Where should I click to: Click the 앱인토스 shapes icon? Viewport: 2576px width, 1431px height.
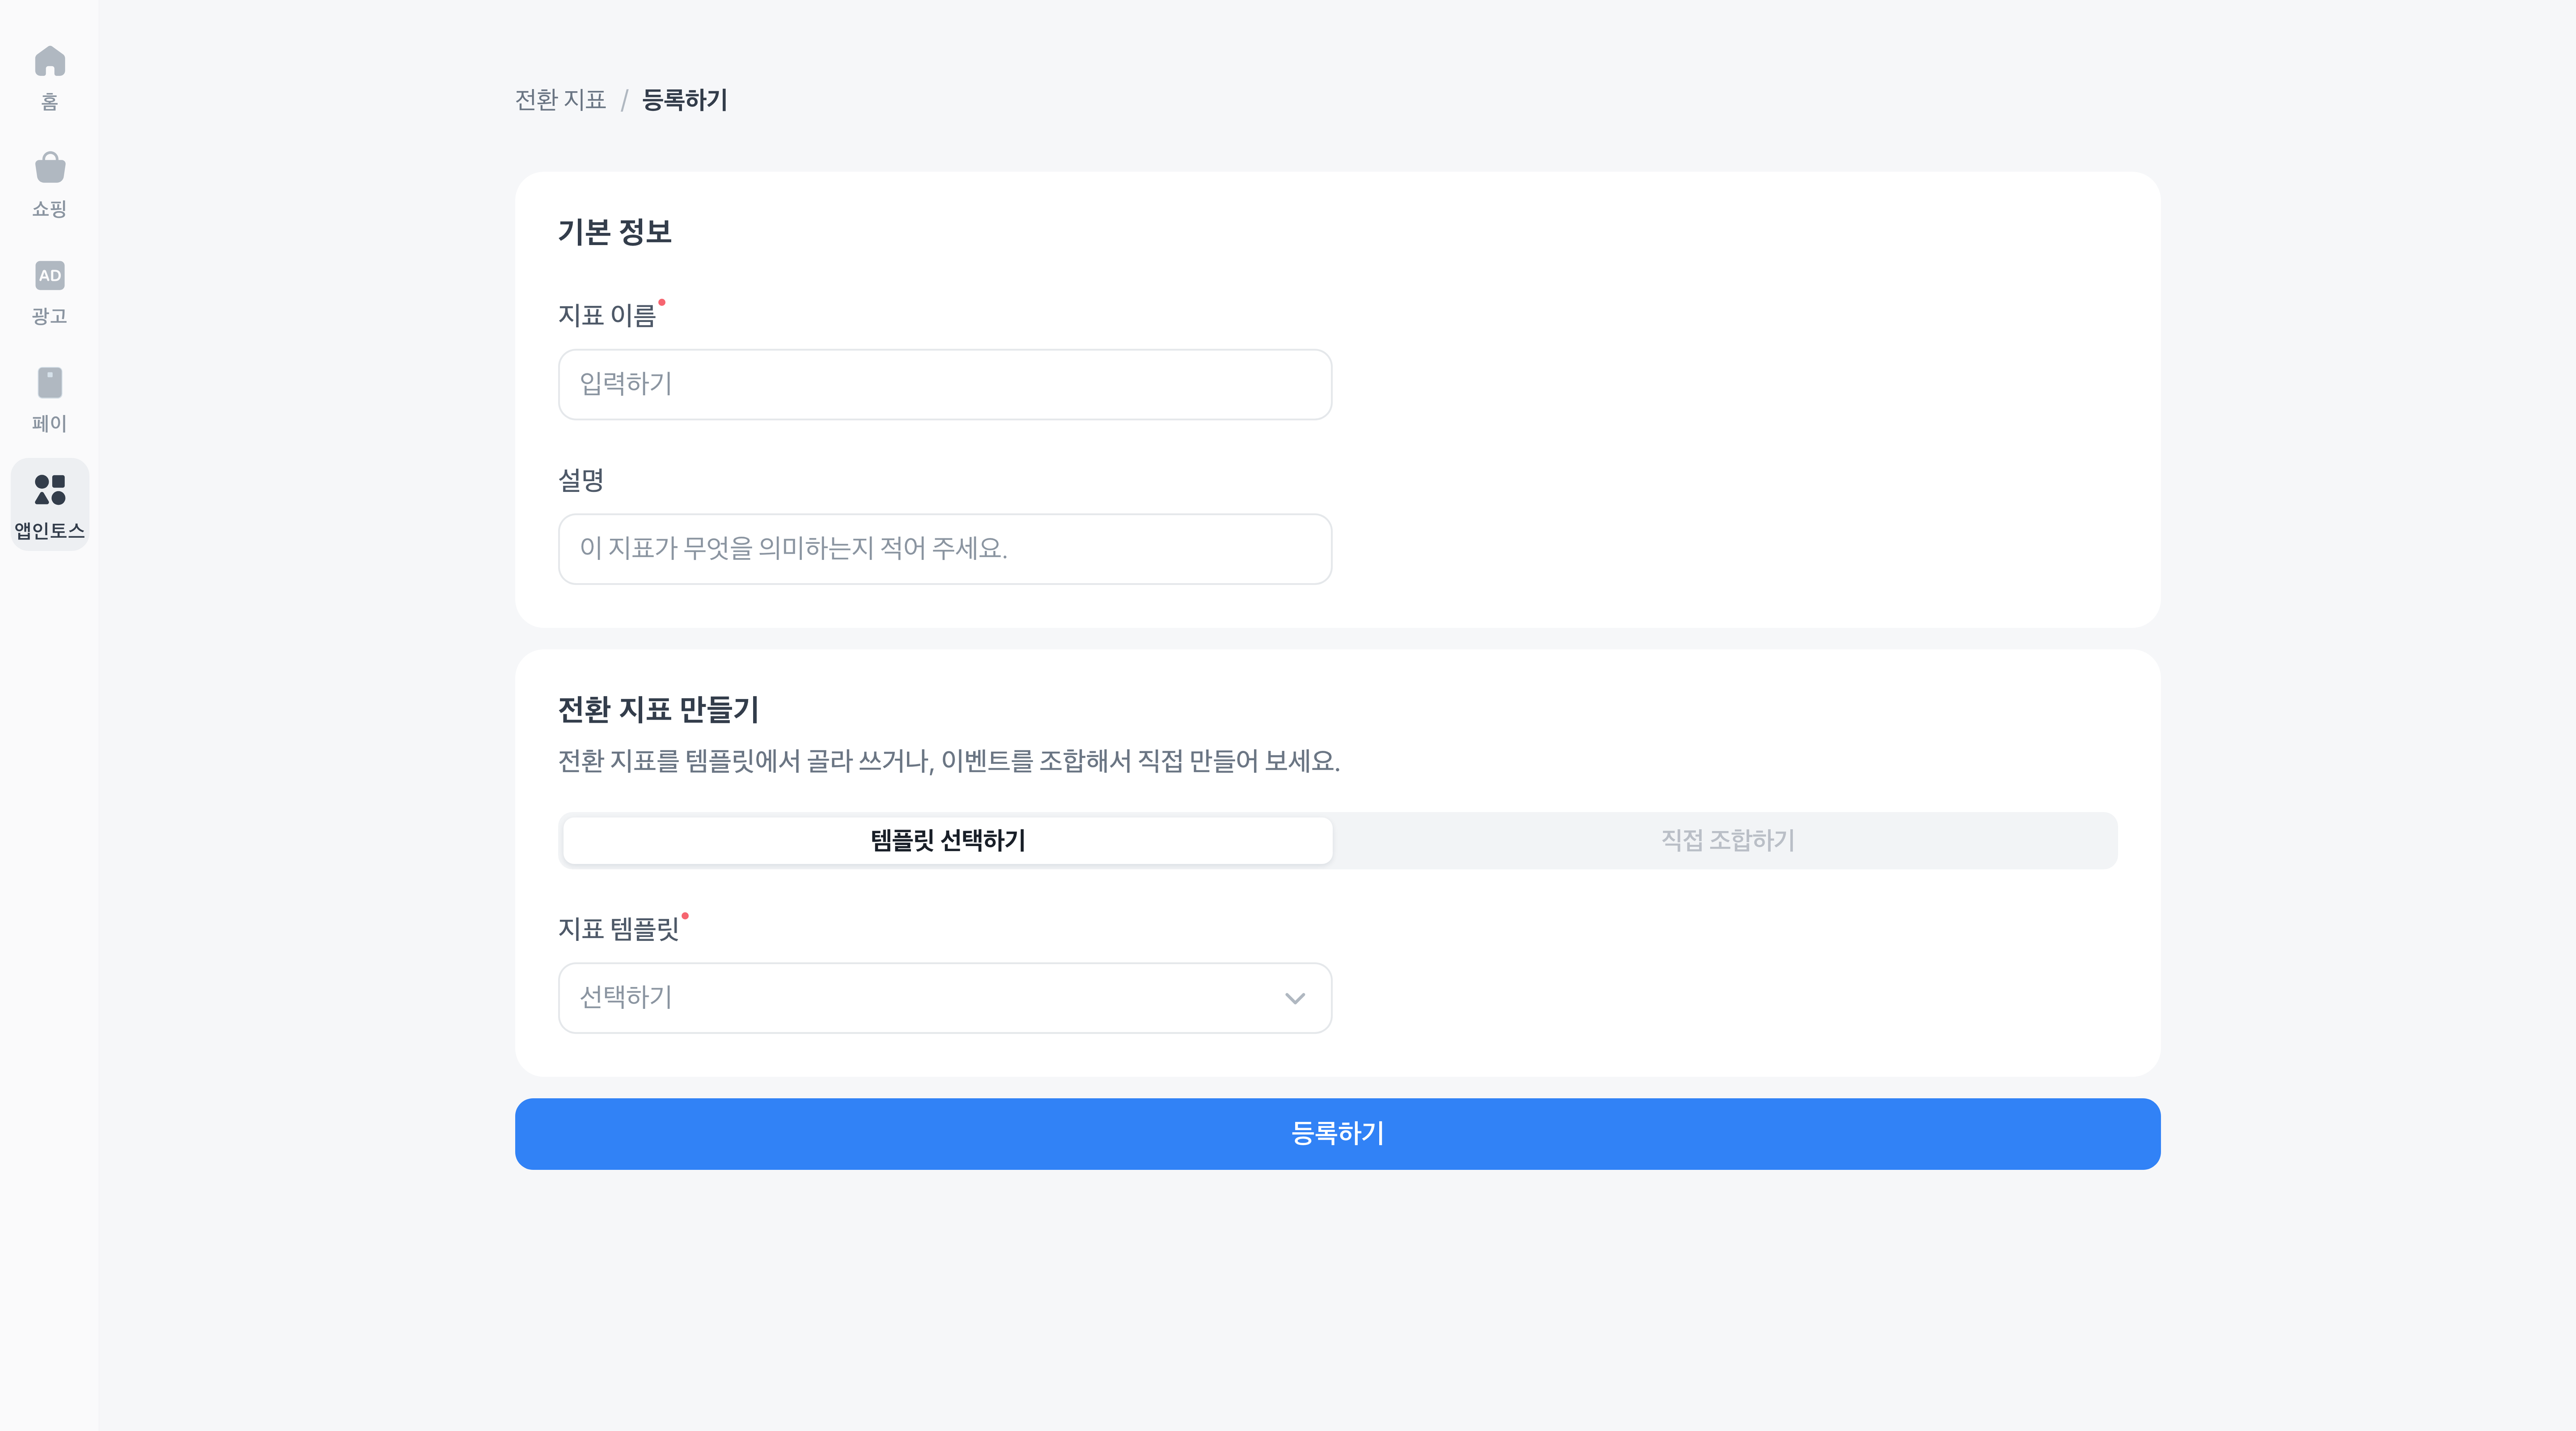50,489
